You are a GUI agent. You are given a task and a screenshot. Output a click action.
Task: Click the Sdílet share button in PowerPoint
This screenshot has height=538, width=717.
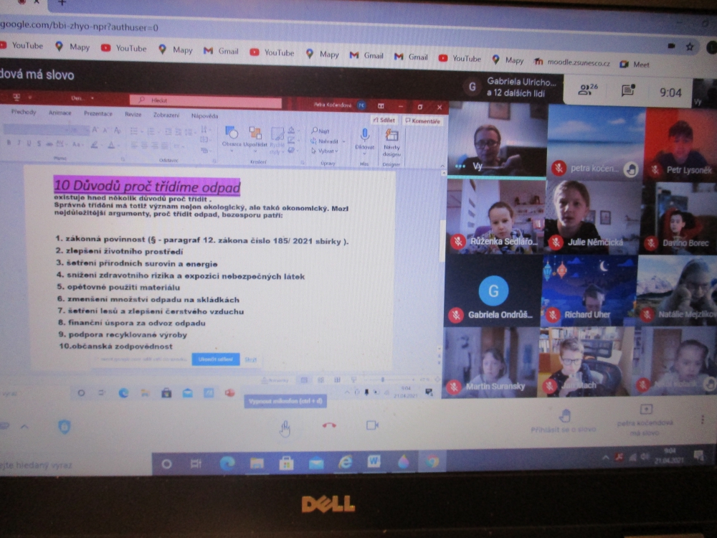[384, 120]
